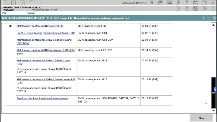Select the cell 'BMW passenger car, G23'

(x=109, y=86)
